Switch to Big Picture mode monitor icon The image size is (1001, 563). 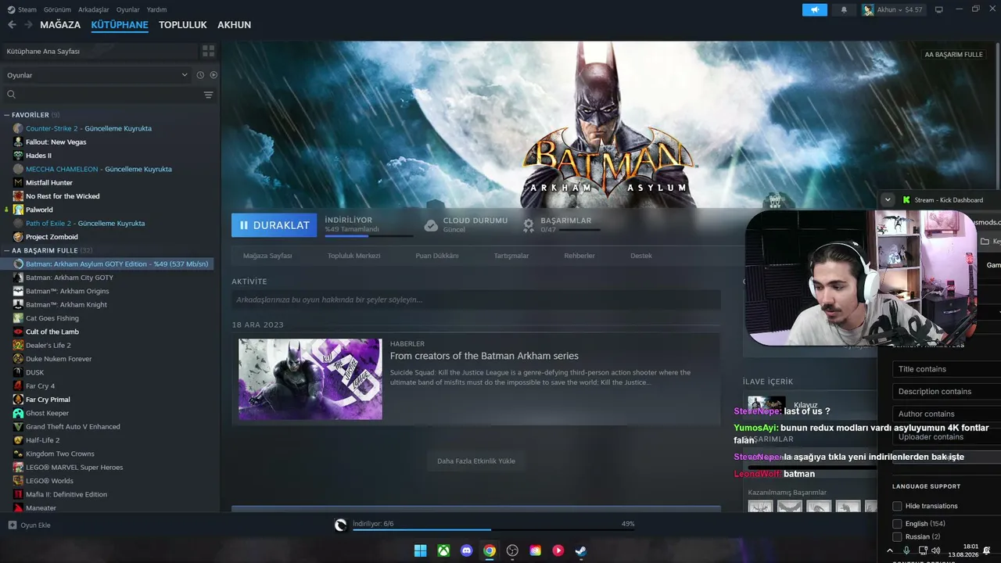pyautogui.click(x=939, y=10)
